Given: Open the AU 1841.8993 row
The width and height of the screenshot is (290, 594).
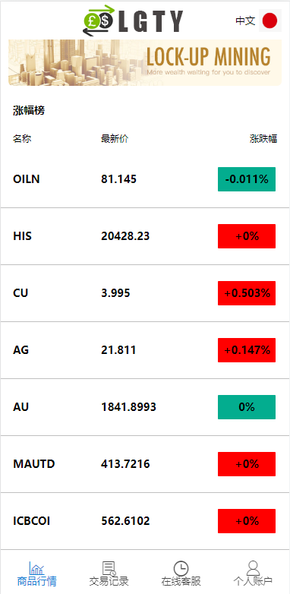Looking at the screenshot, I should coord(145,407).
